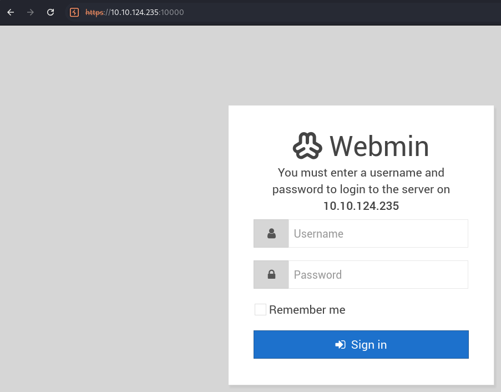Image resolution: width=501 pixels, height=392 pixels.
Task: Focus the Username field
Action: tap(378, 233)
